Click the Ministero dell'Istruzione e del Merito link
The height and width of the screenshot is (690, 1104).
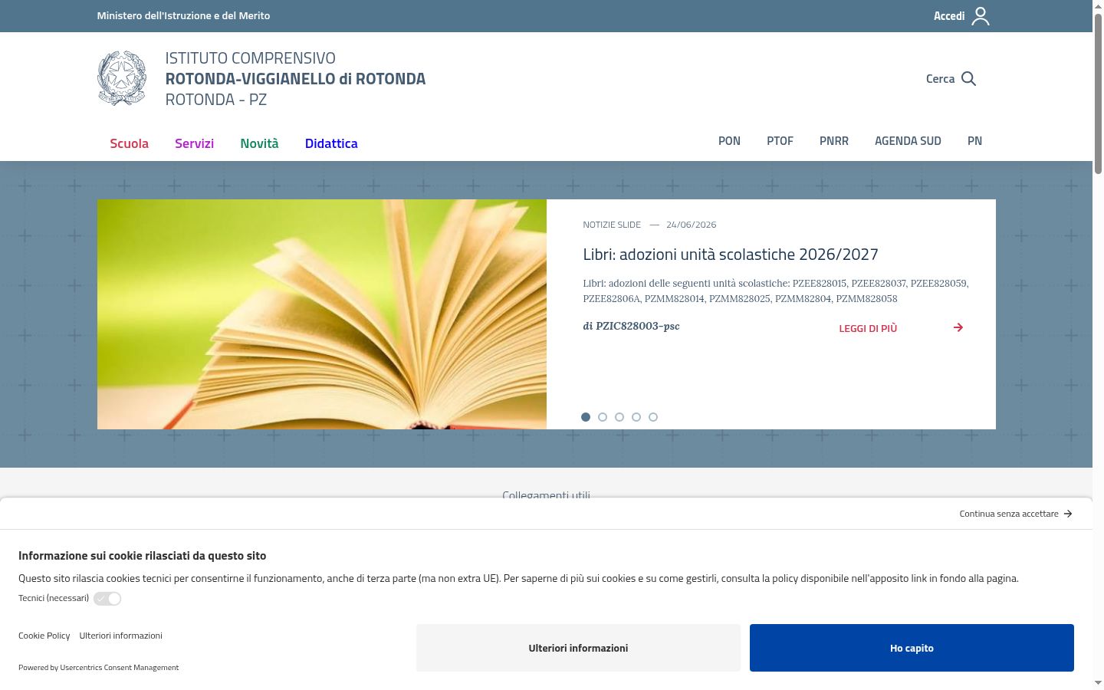click(183, 15)
